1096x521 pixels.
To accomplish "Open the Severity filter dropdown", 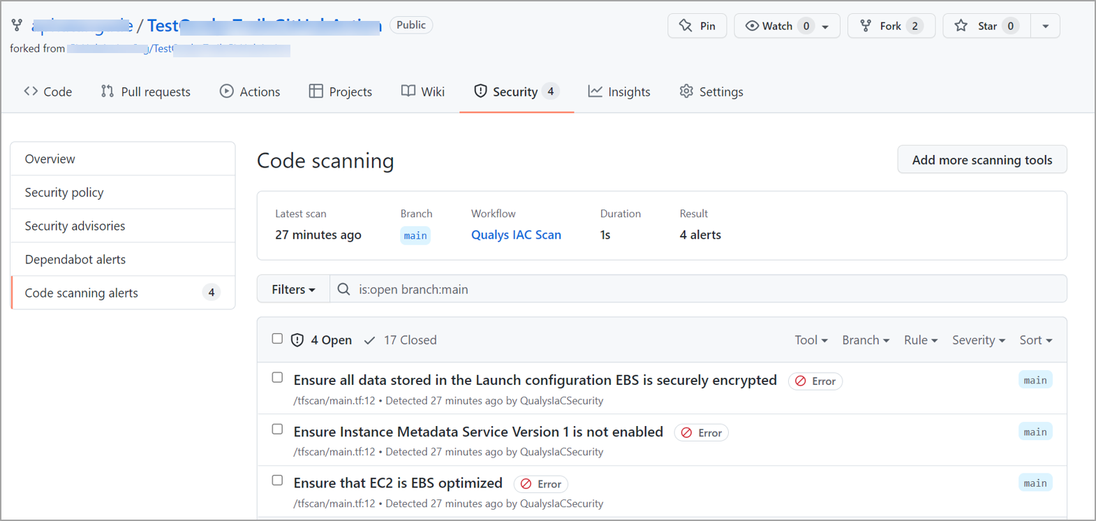I will click(x=978, y=340).
